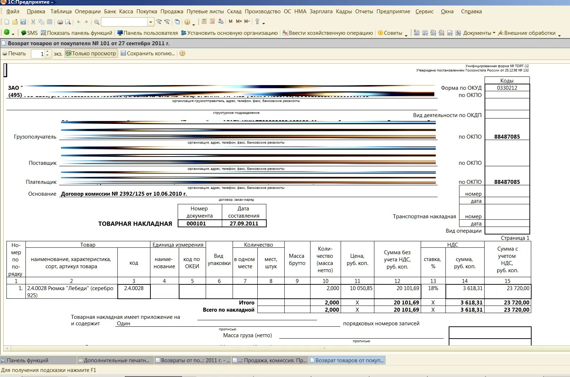Click Ввести хозяйственную операцию
Screen dimensions: 570x377
[328, 33]
